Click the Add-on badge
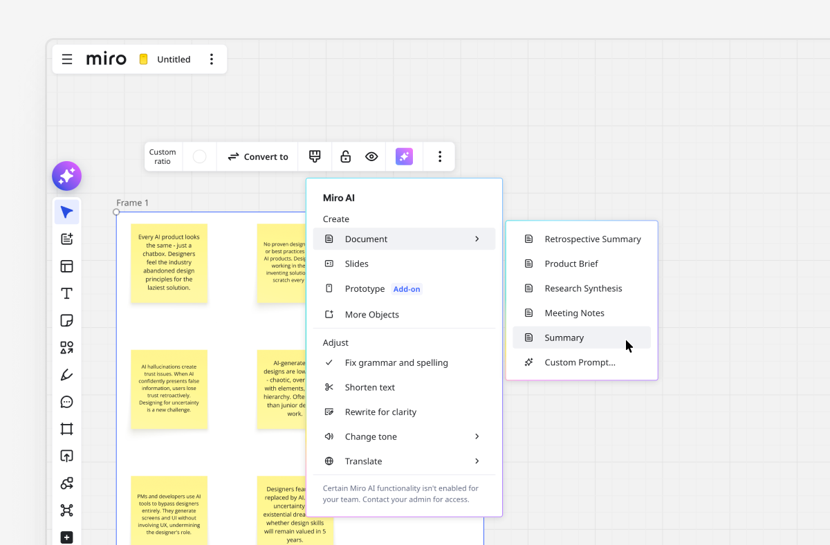 (407, 289)
